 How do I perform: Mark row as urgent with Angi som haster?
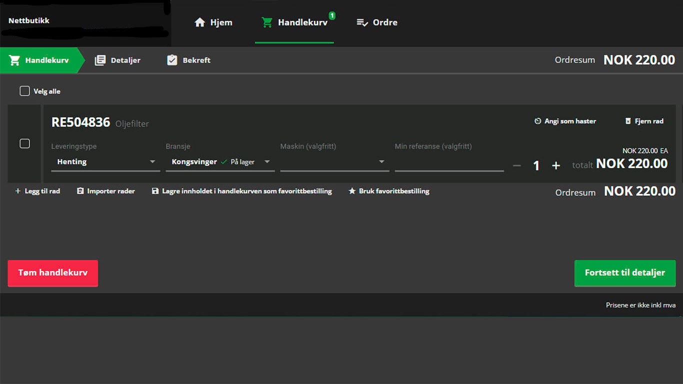565,121
